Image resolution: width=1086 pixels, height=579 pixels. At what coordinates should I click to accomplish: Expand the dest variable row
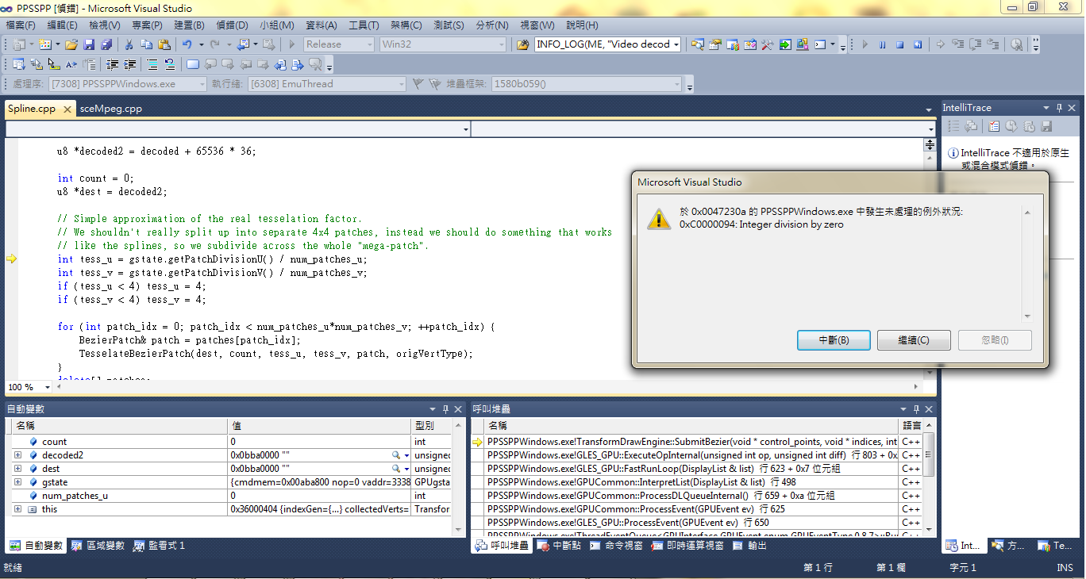click(x=17, y=469)
